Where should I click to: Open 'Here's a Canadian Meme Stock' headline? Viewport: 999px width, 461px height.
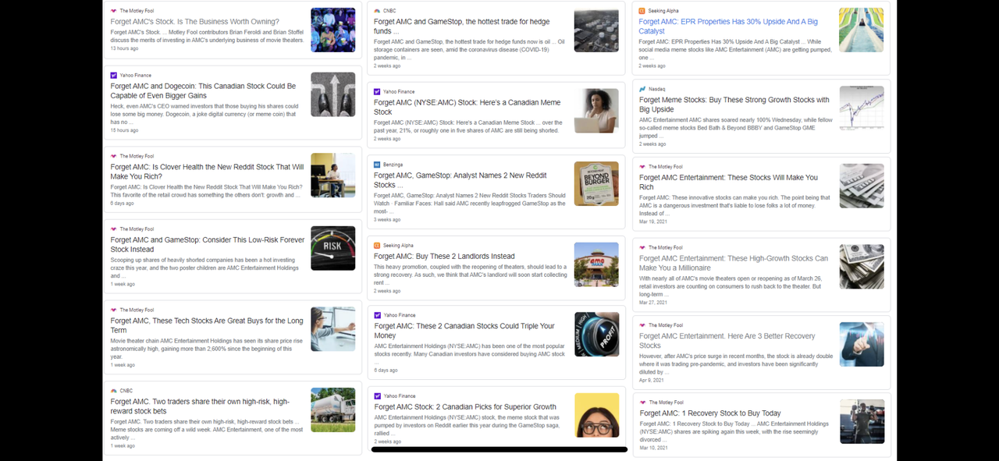467,107
